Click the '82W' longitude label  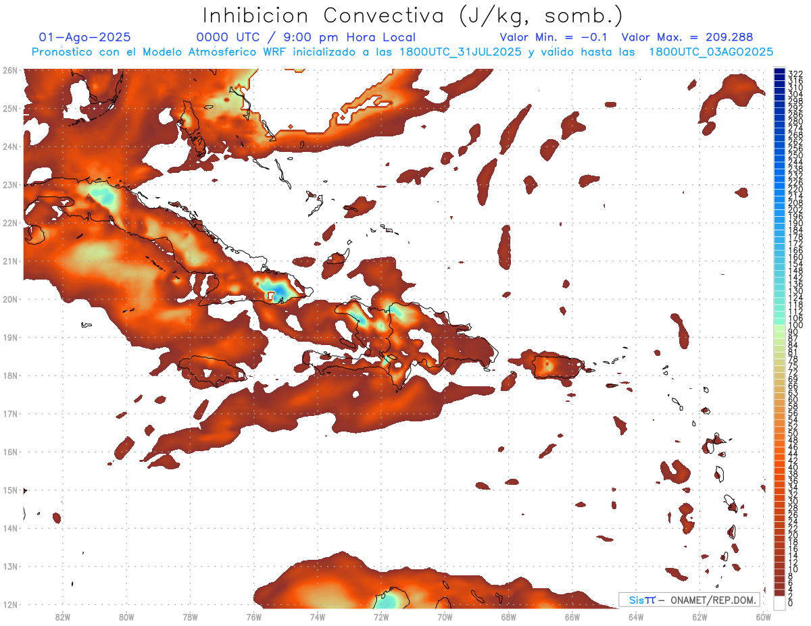(63, 616)
